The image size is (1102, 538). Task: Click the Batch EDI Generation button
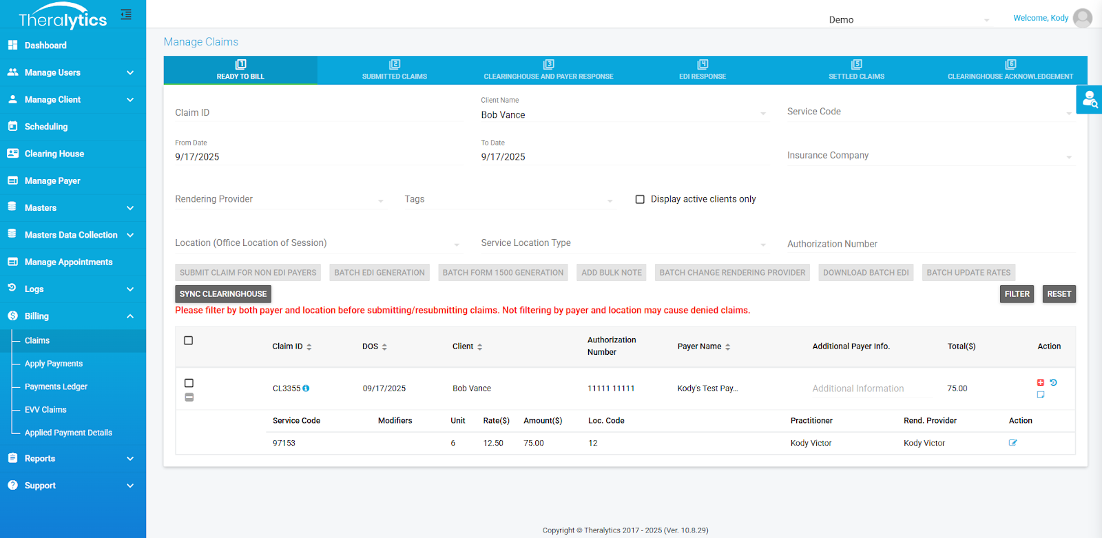point(380,273)
